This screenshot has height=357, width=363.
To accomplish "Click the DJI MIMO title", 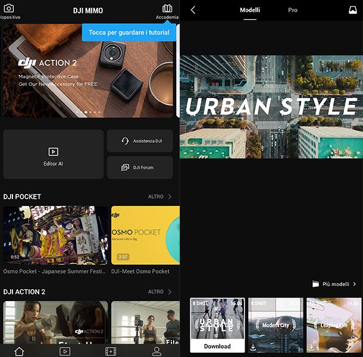I will (x=88, y=11).
